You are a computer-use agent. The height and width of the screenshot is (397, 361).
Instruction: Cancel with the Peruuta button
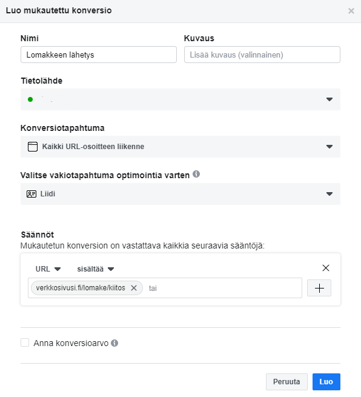point(286,382)
